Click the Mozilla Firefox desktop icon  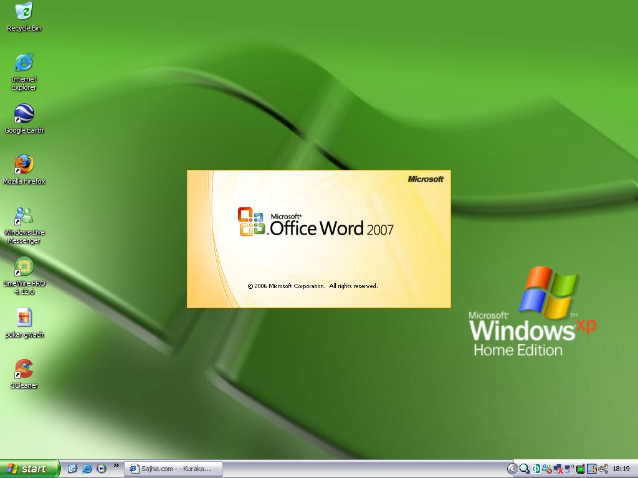24,165
